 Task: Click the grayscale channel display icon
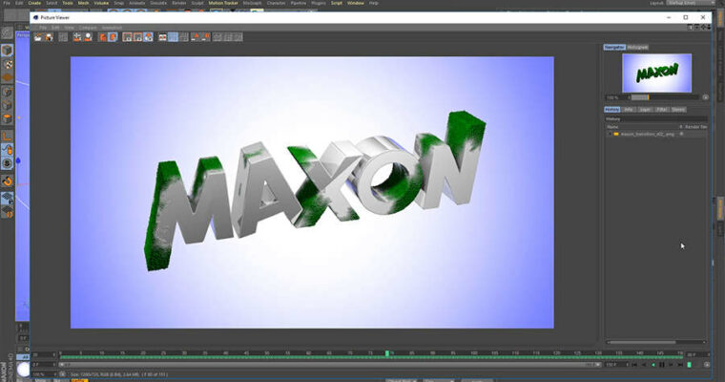pos(183,37)
